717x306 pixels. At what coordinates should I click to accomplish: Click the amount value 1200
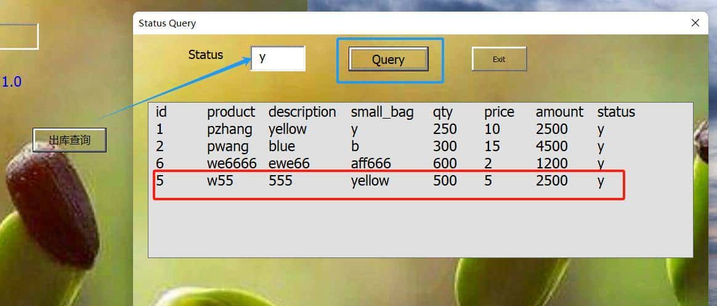pyautogui.click(x=552, y=163)
